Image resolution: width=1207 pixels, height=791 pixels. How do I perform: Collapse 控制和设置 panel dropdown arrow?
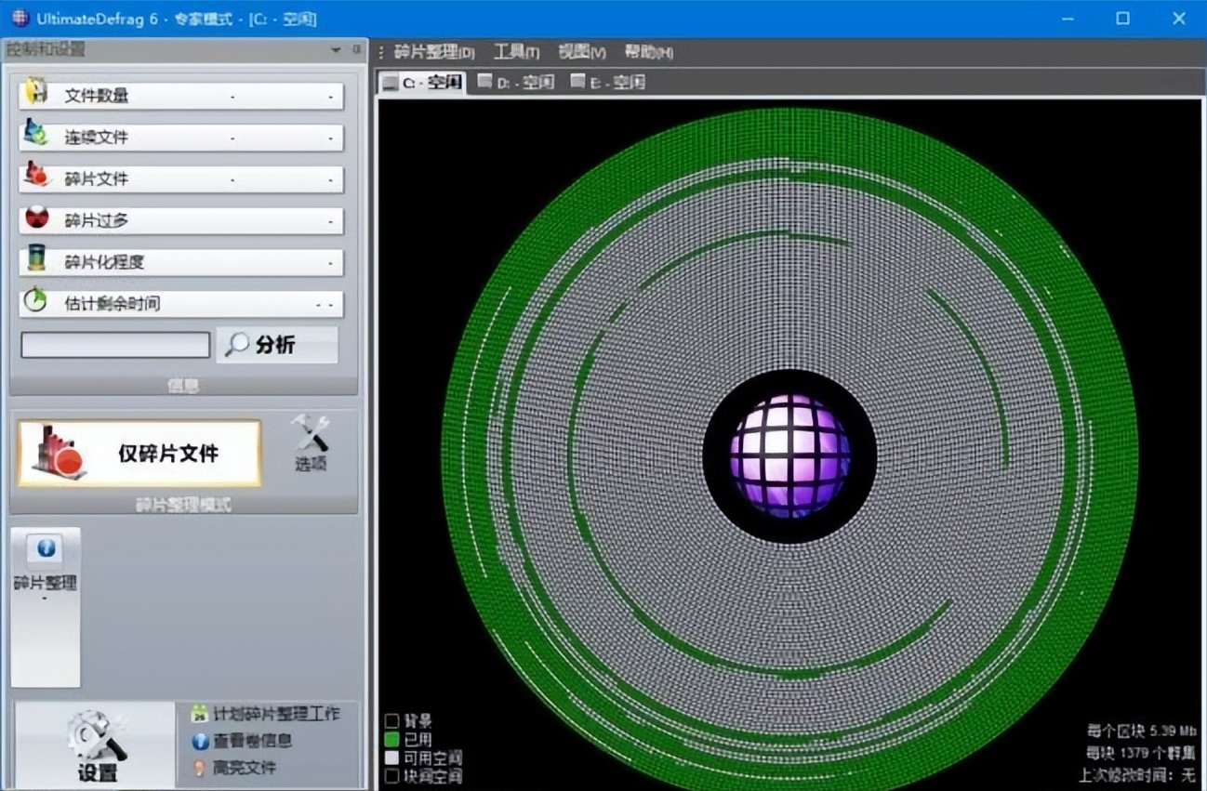pyautogui.click(x=335, y=49)
